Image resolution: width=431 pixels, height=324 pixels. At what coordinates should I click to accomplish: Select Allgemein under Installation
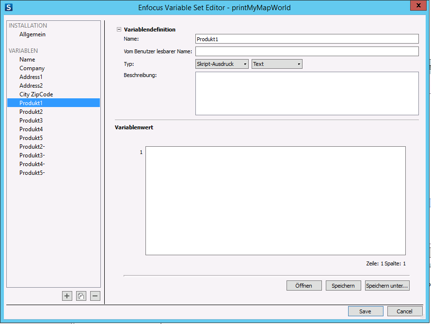32,34
